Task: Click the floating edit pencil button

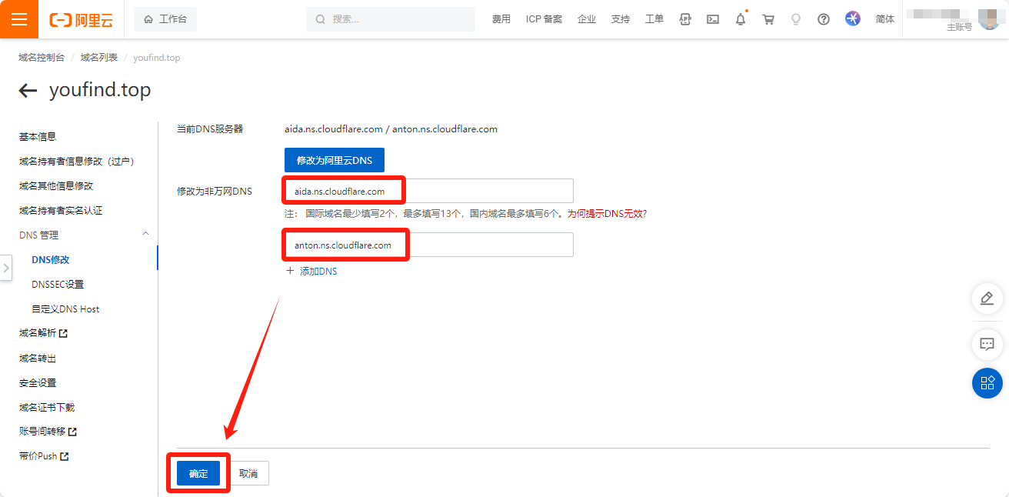Action: pyautogui.click(x=987, y=299)
